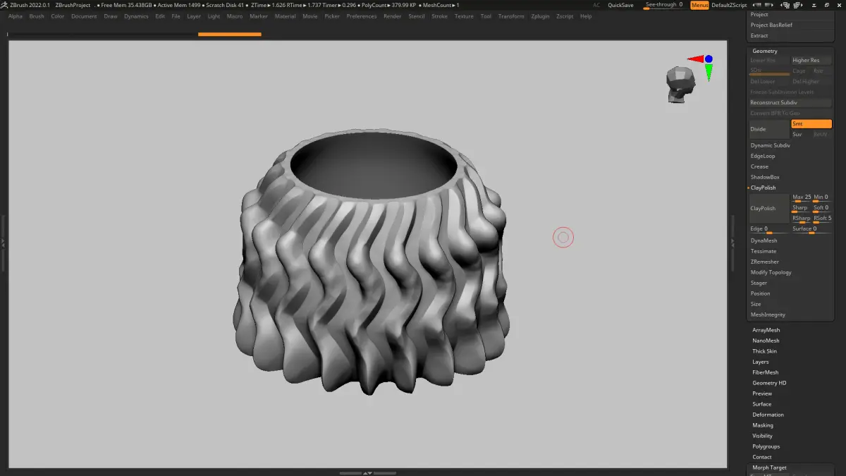This screenshot has height=476, width=846.
Task: Open the Stroke menu
Action: coord(439,16)
